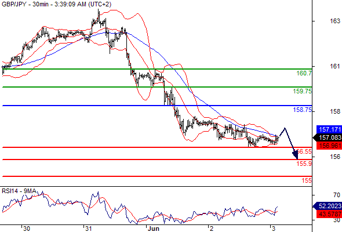Select the red 155.9 support level label
The width and height of the screenshot is (342, 232).
(304, 164)
